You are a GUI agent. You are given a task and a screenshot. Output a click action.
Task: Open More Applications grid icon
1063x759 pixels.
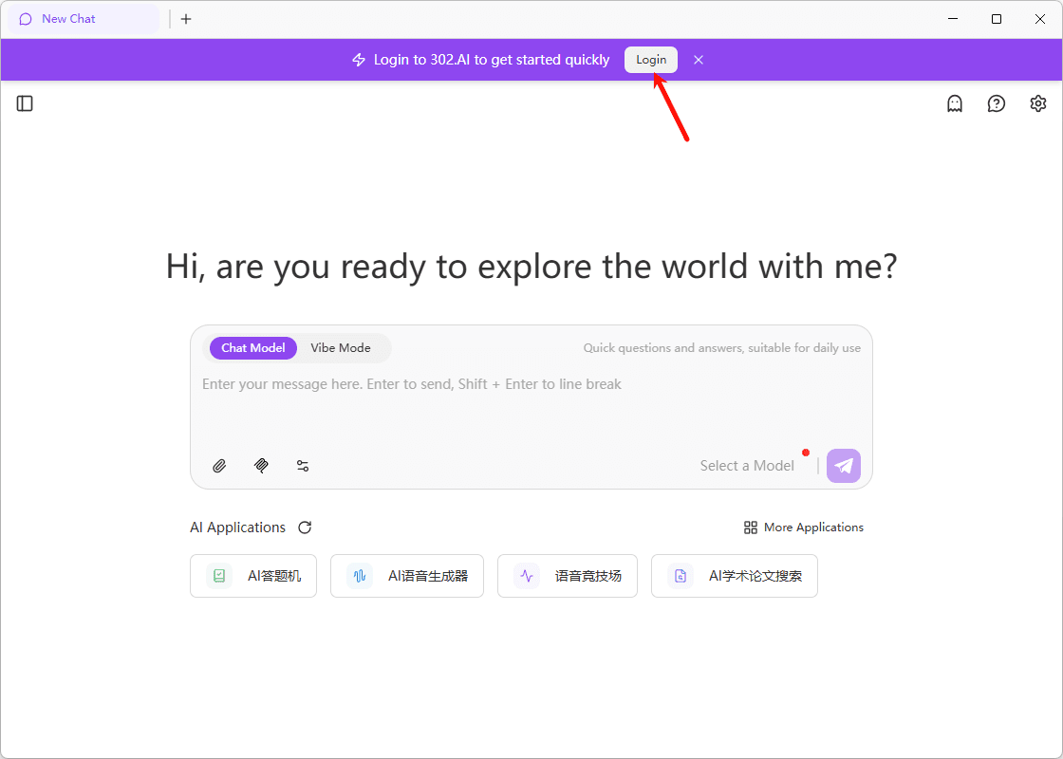750,527
